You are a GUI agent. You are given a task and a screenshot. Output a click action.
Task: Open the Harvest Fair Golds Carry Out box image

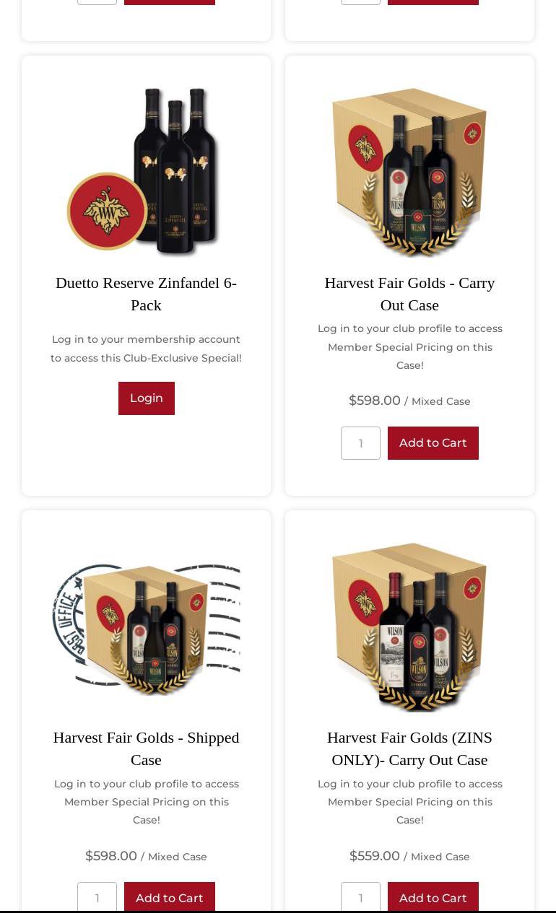(x=409, y=171)
